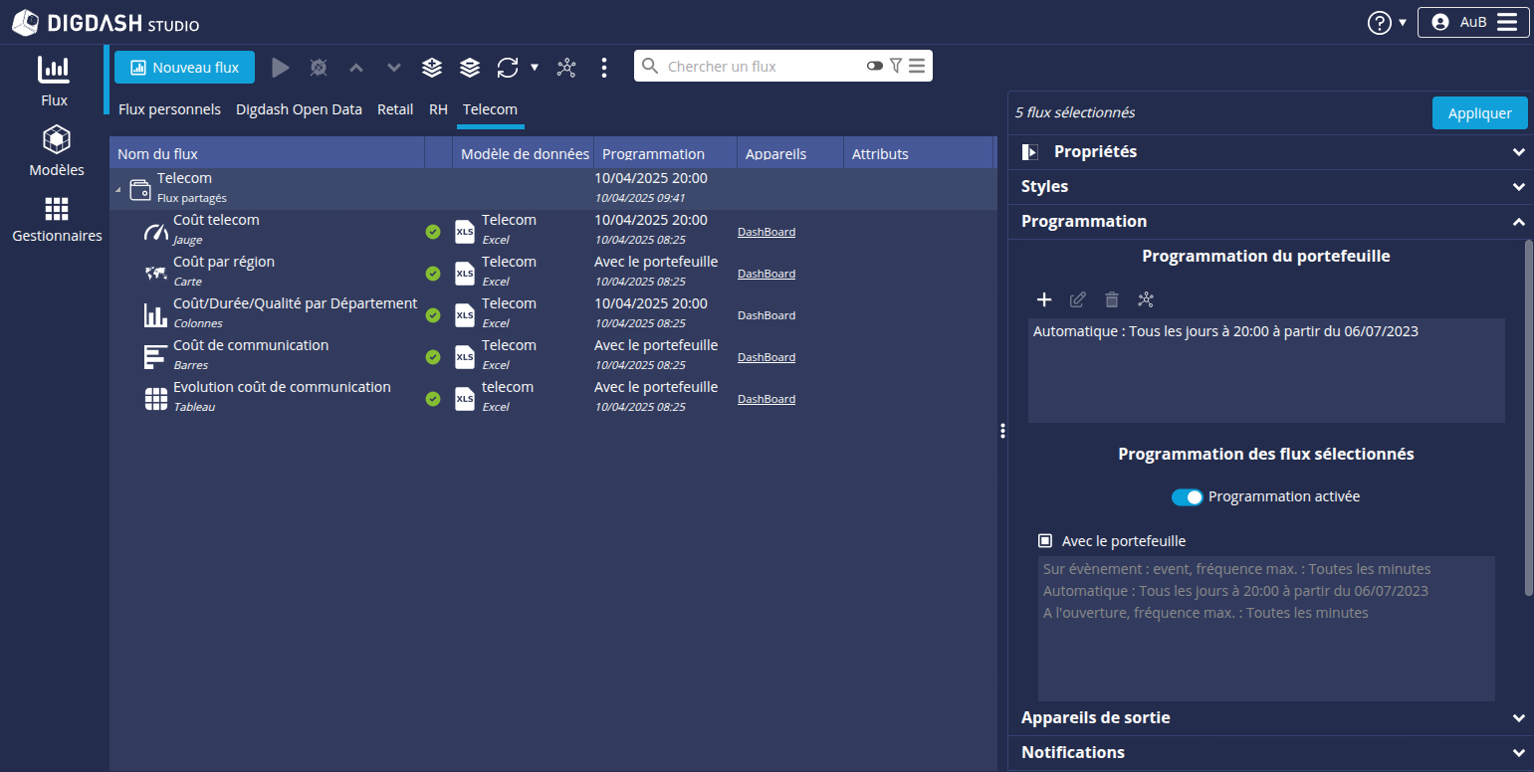Screen dimensions: 1534x772
Task: Click the refresh/synchronize icon in toolbar
Action: click(x=508, y=68)
